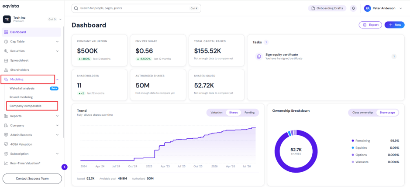The height and width of the screenshot is (187, 410).
Task: Click the Authorized Shares 50M value
Action: point(142,85)
